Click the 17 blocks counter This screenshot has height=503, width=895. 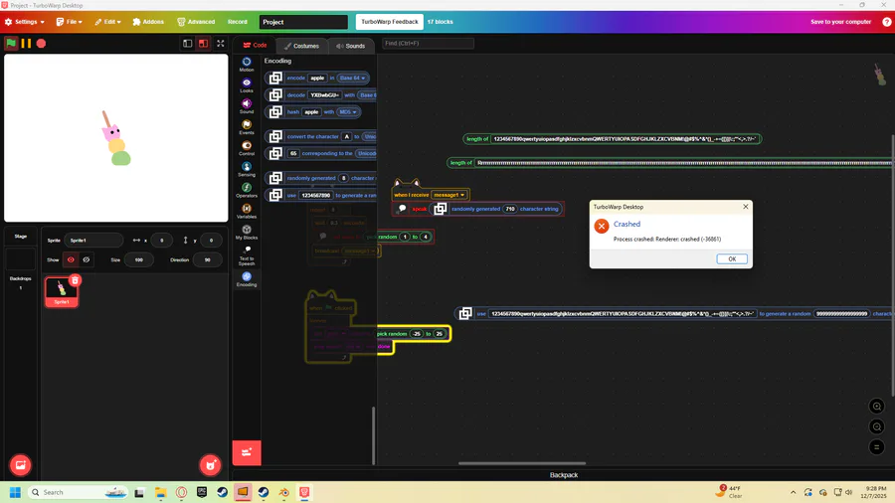441,22
